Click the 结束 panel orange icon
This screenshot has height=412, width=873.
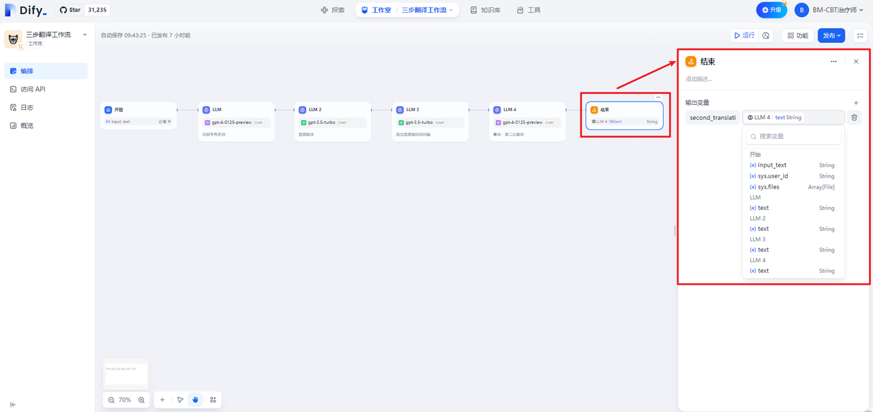point(691,61)
